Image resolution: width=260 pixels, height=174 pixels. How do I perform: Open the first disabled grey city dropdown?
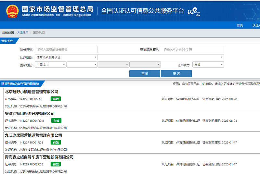point(113,65)
